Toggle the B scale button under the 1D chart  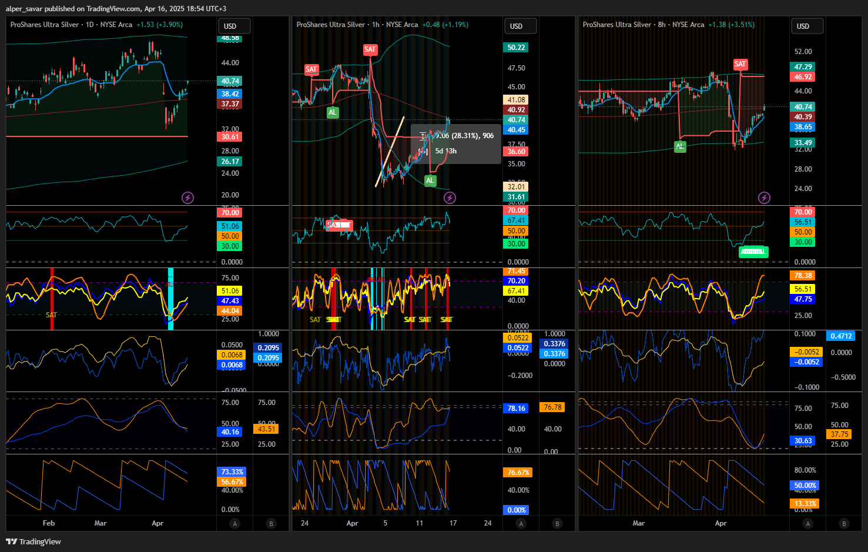pyautogui.click(x=271, y=523)
